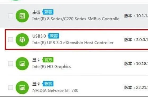
Task: Click the Intel HD Graphics display icon
Action: (22, 64)
